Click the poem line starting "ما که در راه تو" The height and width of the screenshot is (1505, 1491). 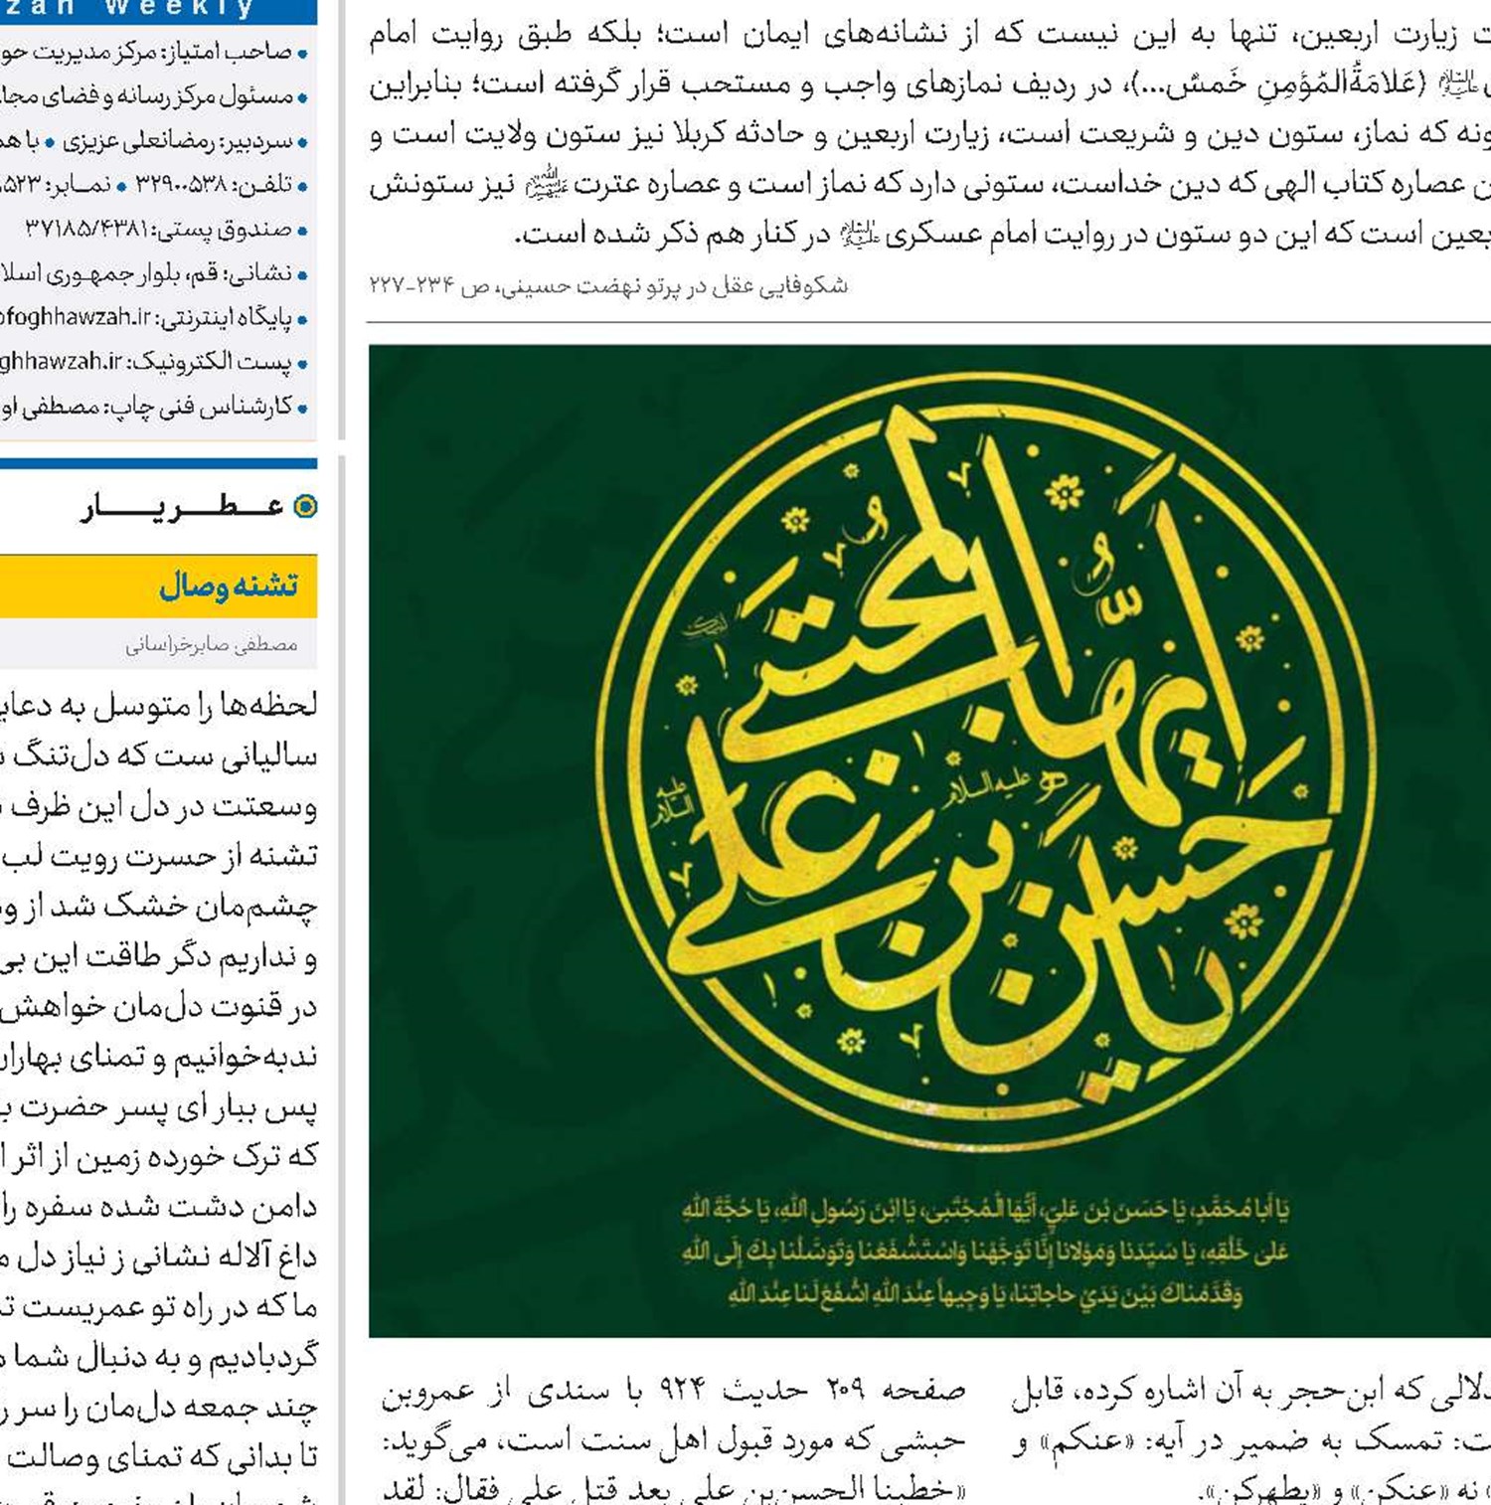[159, 1308]
